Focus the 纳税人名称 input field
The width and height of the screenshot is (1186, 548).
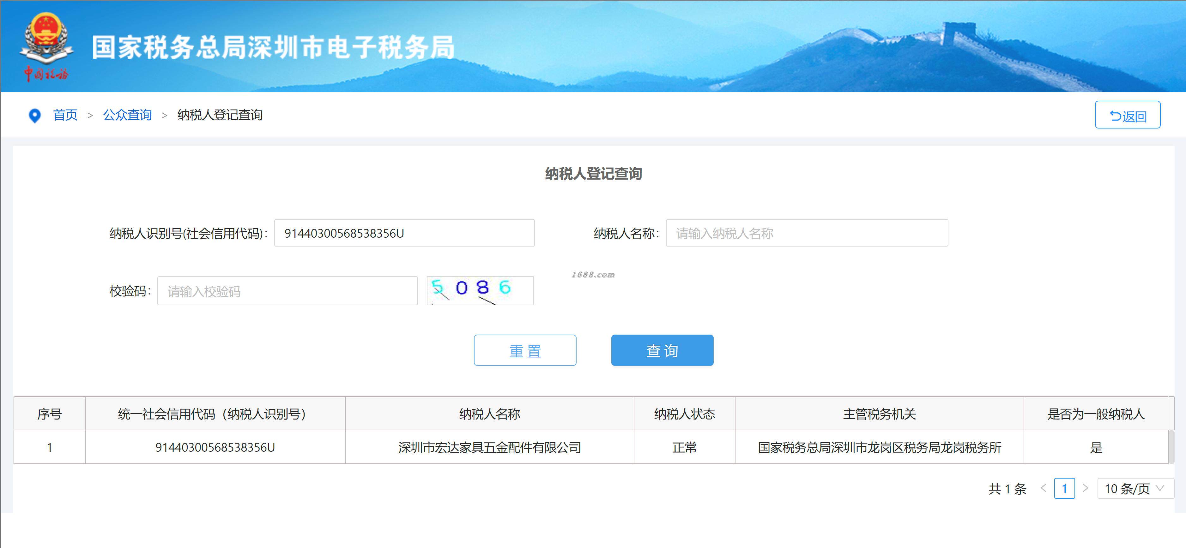pos(806,233)
